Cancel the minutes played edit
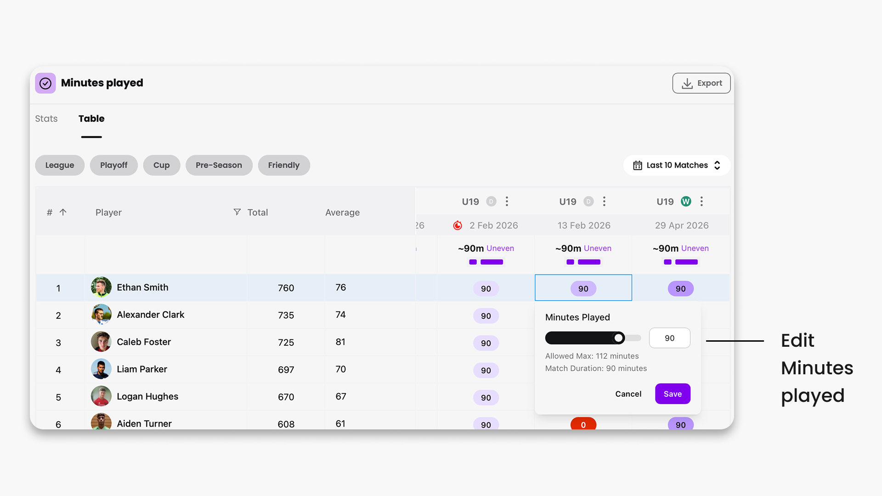The height and width of the screenshot is (496, 882). (628, 394)
